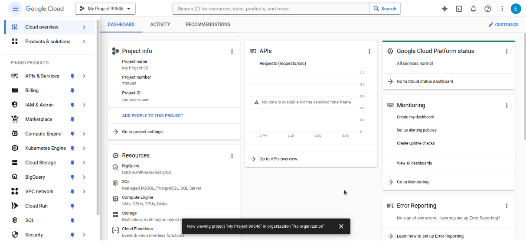Click the IAM & Admin shield icon
This screenshot has width=526, height=245.
pos(15,105)
